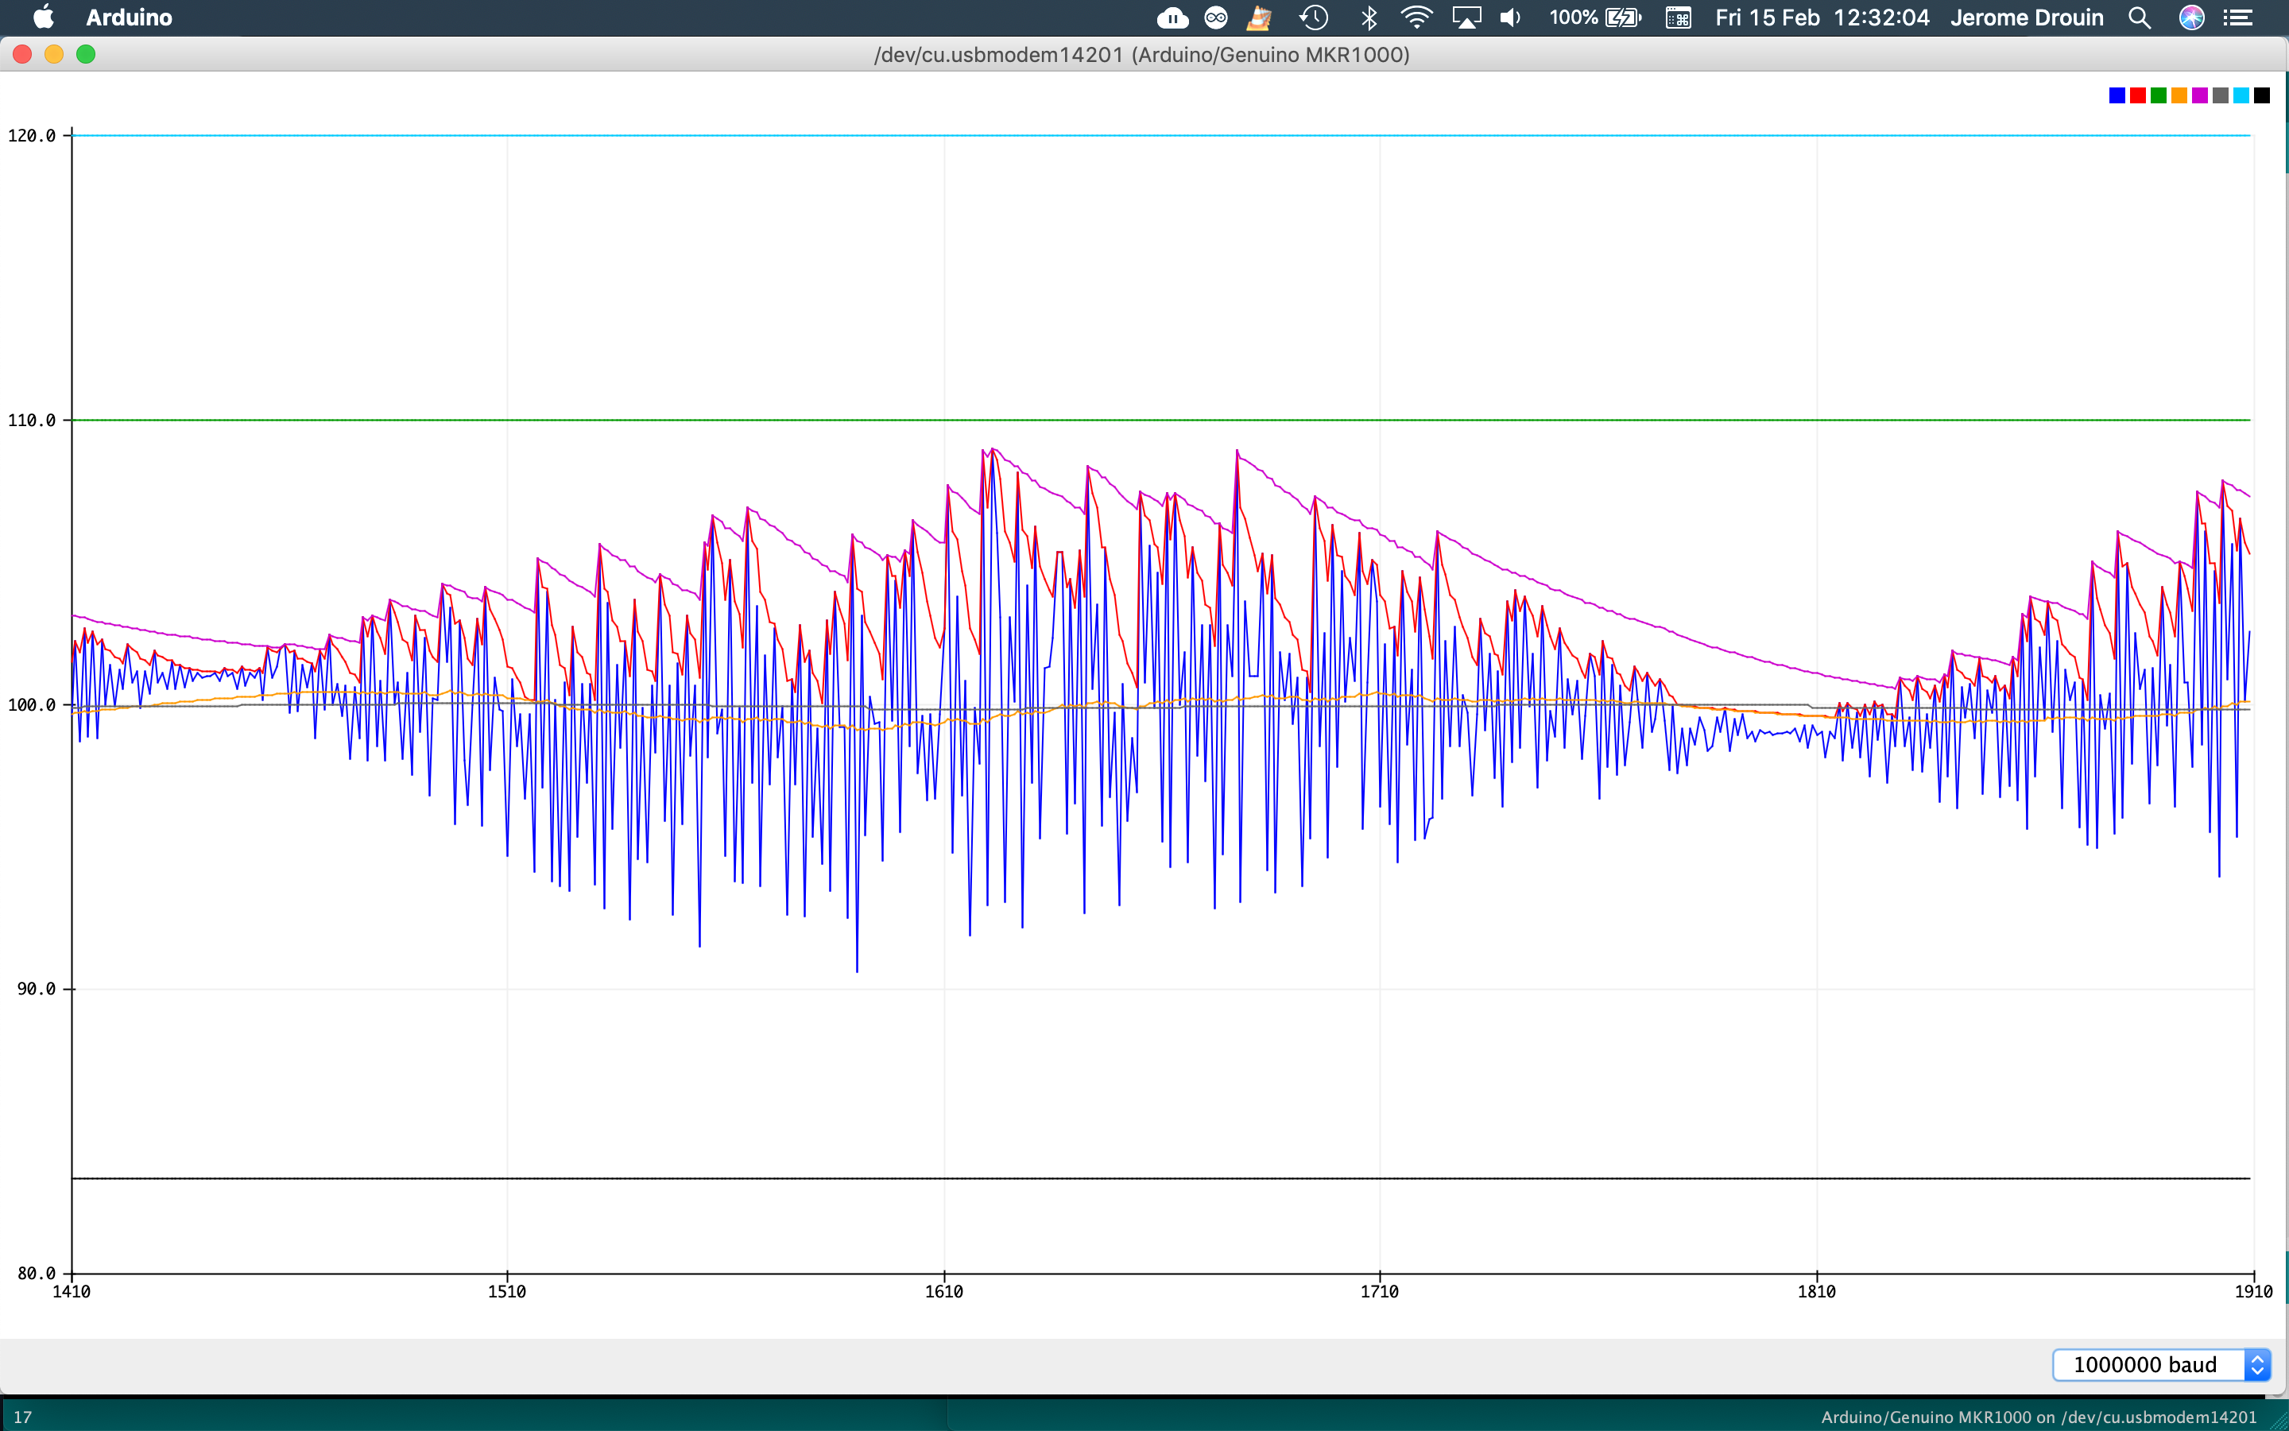
Task: Open the keyboard input viewer icon
Action: (1678, 17)
